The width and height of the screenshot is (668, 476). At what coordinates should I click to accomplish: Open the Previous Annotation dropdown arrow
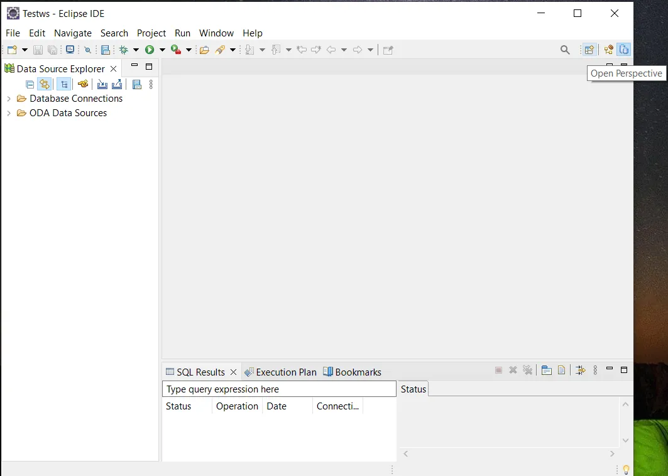[288, 50]
